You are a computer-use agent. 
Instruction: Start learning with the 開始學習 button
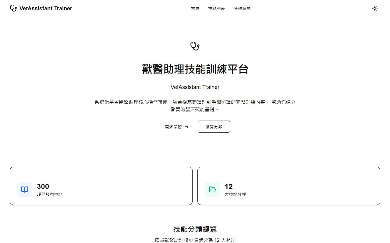177,127
